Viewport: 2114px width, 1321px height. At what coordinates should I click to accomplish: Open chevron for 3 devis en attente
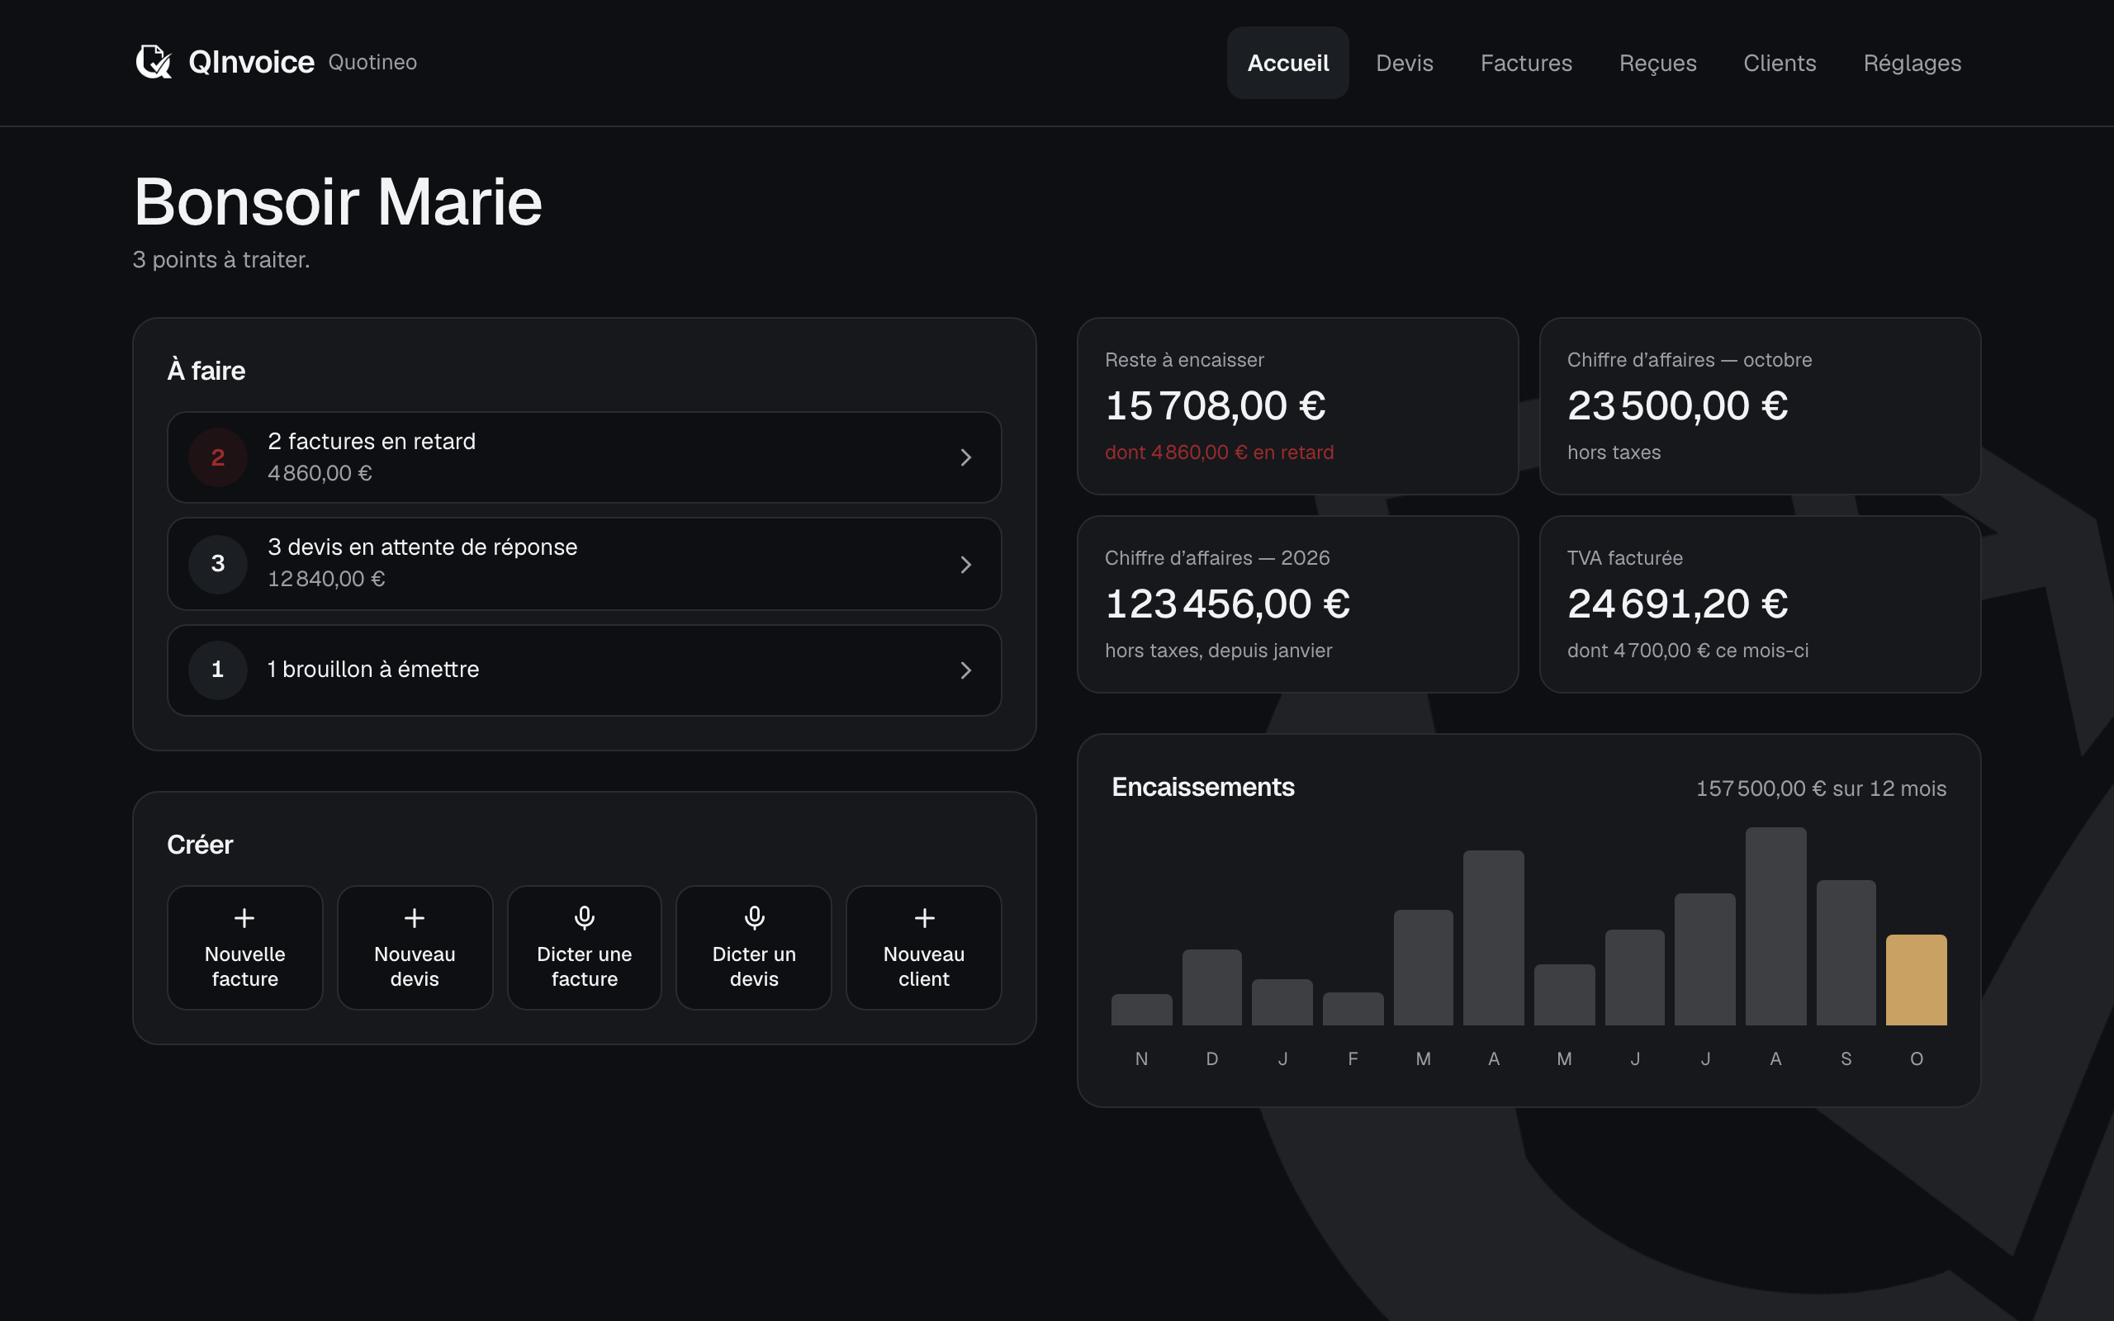click(965, 565)
